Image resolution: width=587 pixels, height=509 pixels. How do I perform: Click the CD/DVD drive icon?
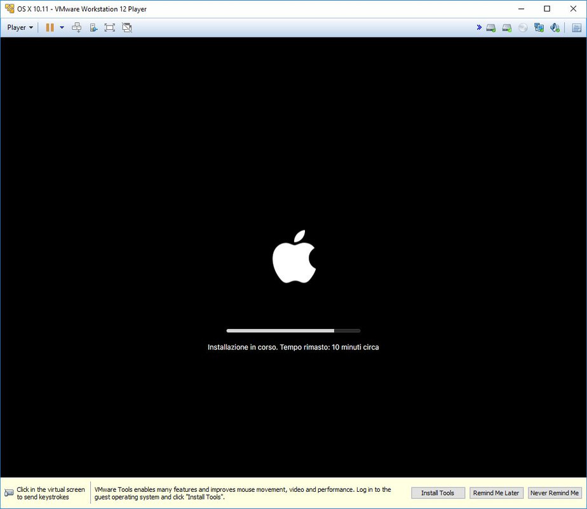tap(523, 28)
